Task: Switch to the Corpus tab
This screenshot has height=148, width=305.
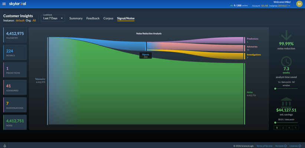Action: [x=108, y=18]
